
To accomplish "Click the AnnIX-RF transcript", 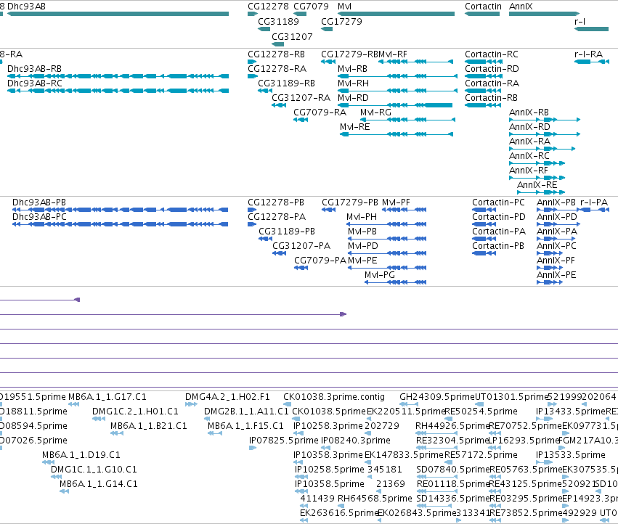I will point(537,178).
